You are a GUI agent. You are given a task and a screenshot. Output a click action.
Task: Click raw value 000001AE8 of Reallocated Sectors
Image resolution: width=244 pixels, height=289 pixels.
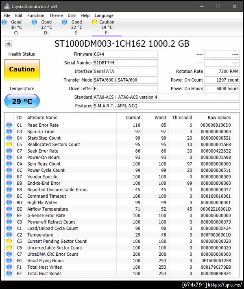click(216, 144)
